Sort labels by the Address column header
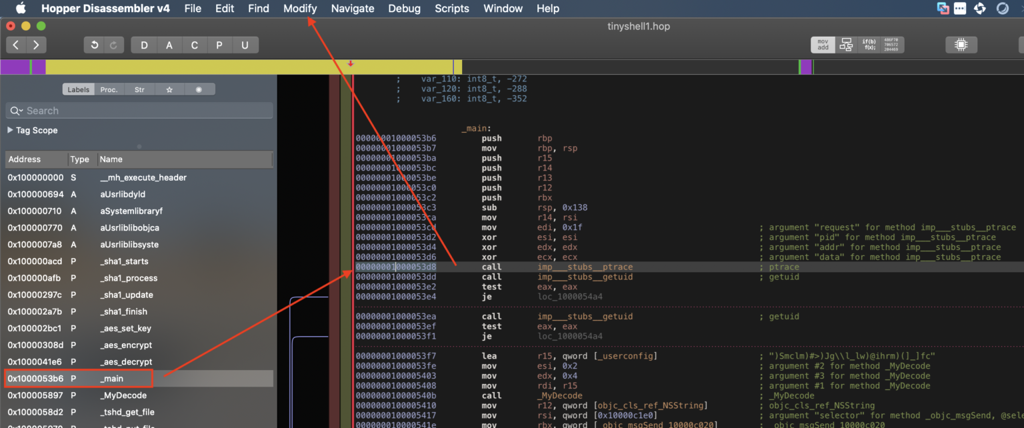Image resolution: width=1024 pixels, height=428 pixels. click(x=36, y=159)
